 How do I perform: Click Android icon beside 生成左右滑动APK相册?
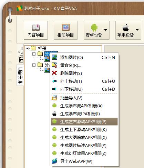click(x=54, y=121)
